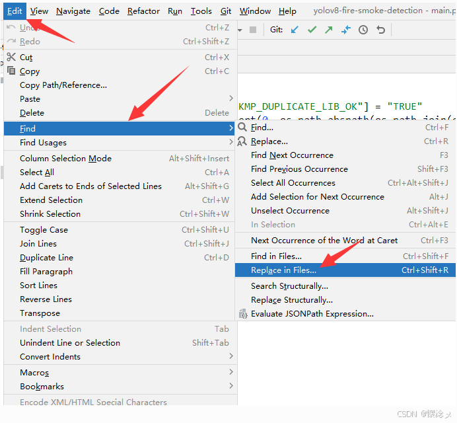The height and width of the screenshot is (423, 457).
Task: Choose Toggle Case
Action: click(120, 230)
